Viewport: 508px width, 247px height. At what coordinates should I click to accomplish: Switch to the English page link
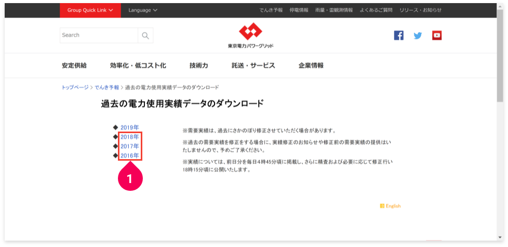[393, 206]
